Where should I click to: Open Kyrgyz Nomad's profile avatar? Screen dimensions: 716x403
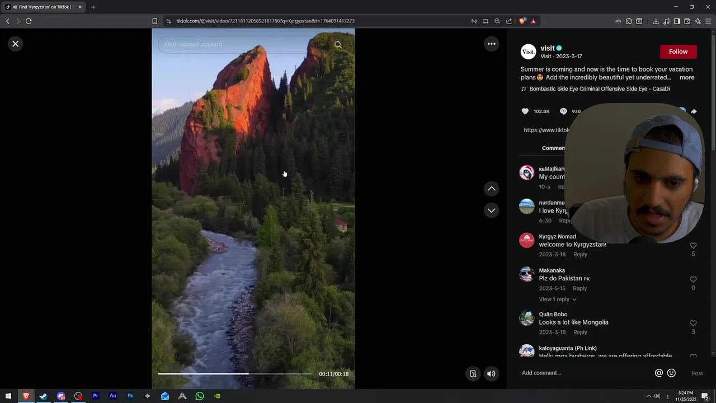527,240
